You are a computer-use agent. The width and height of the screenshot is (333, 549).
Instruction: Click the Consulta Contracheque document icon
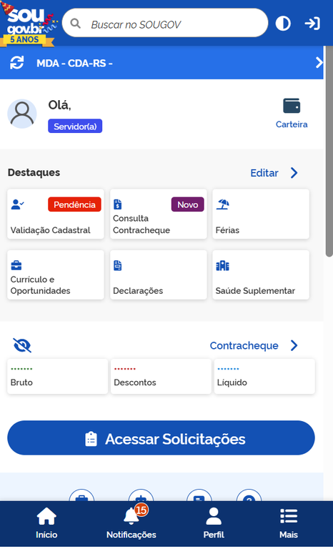click(x=118, y=204)
